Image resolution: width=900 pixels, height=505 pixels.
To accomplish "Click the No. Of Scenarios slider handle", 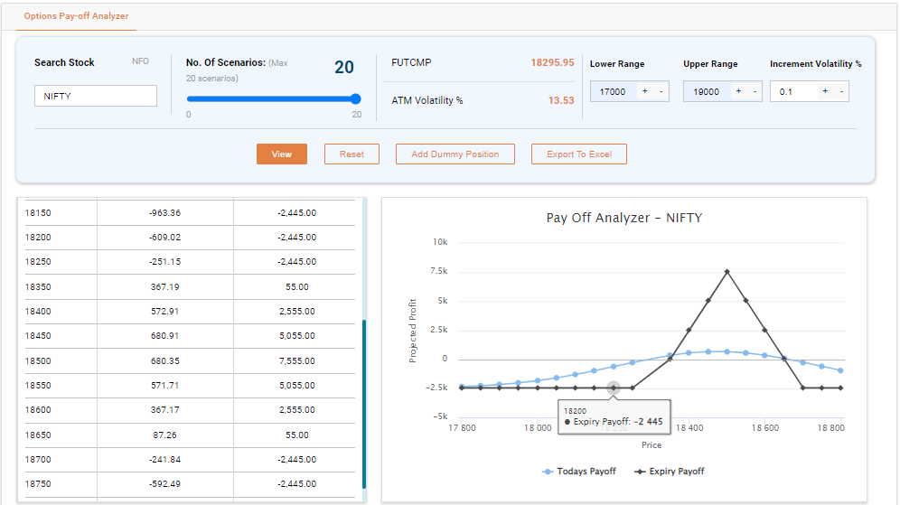I will [x=355, y=99].
